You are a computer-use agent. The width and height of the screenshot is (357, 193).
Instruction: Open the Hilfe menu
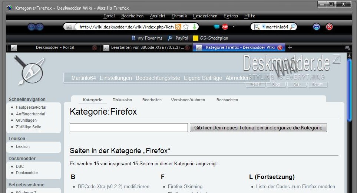pos(249,16)
